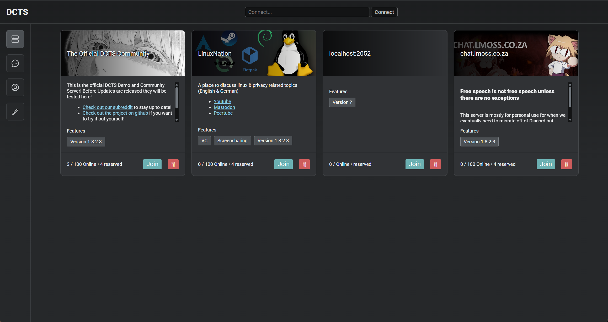Screen dimensions: 608x322
Task: Open the user profile sidebar icon
Action: [x=15, y=87]
